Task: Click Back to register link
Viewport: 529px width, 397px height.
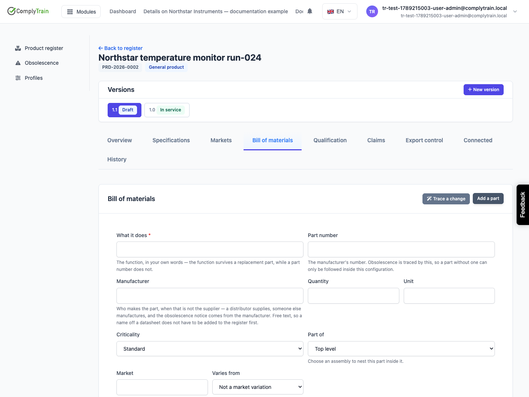Action: [x=120, y=48]
